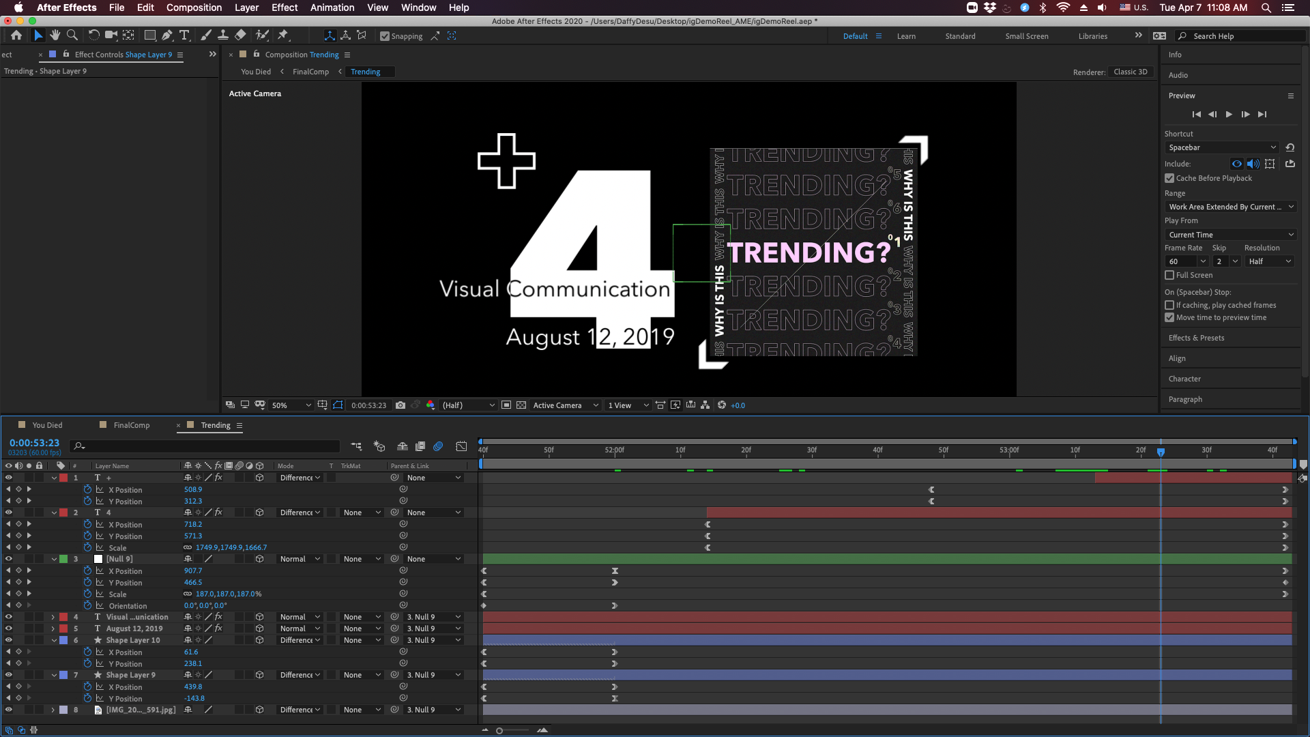
Task: Toggle X Position stopwatch on layer 4
Action: click(87, 524)
